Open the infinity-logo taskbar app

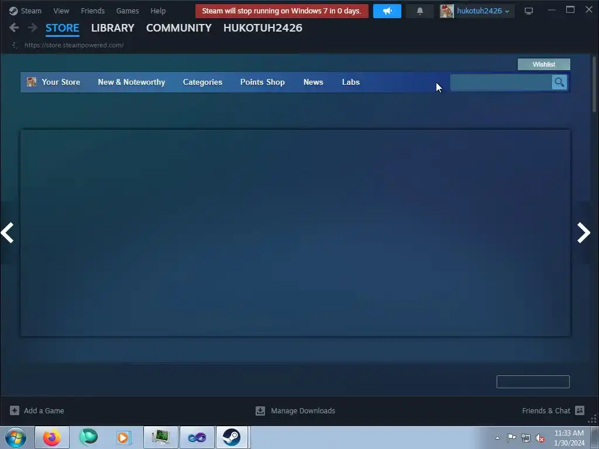coord(197,437)
